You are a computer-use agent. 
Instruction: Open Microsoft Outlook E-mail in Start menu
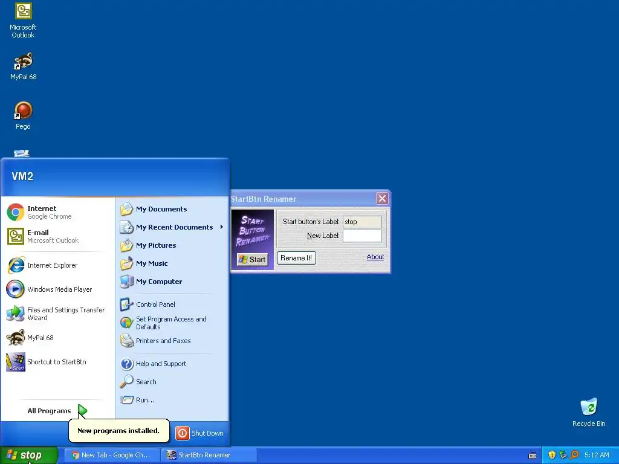(x=57, y=236)
